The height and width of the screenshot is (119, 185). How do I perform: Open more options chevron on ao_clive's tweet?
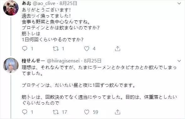pyautogui.click(x=179, y=3)
